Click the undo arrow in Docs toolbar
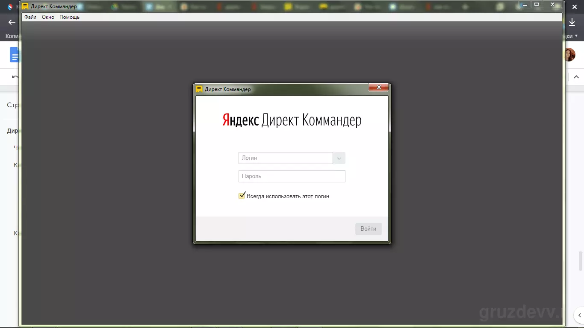This screenshot has height=328, width=584. tap(15, 77)
